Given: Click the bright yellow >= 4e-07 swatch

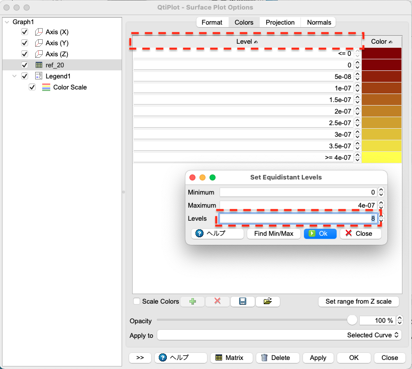Looking at the screenshot, I should point(381,157).
